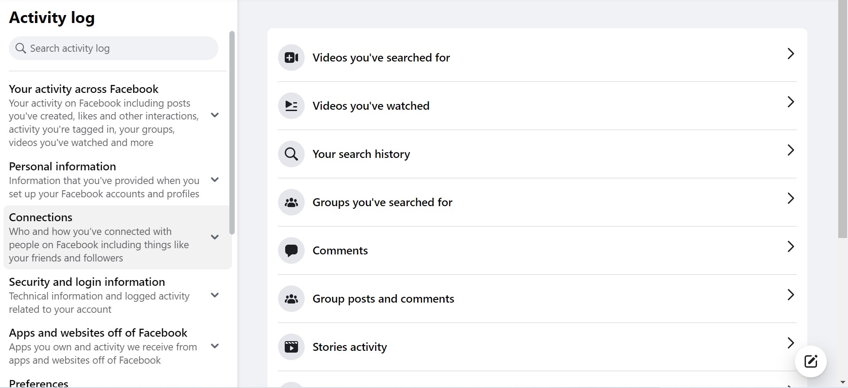The image size is (848, 388).
Task: Click the people icon beside Group posts and comments
Action: 291,299
